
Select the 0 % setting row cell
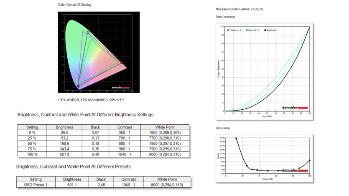pos(32,133)
